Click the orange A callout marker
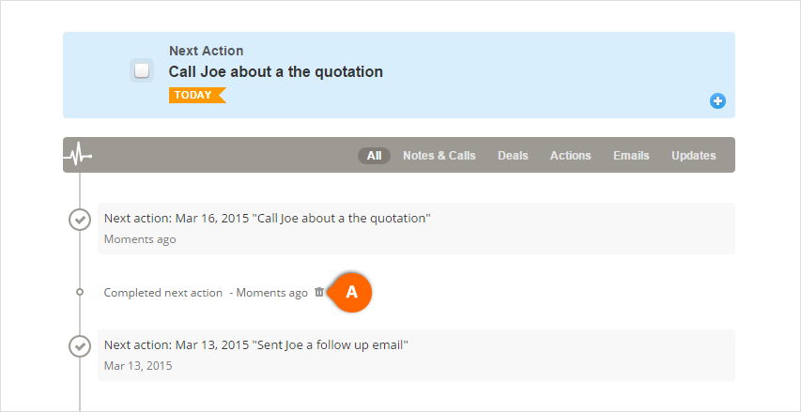801x412 pixels. 351,292
